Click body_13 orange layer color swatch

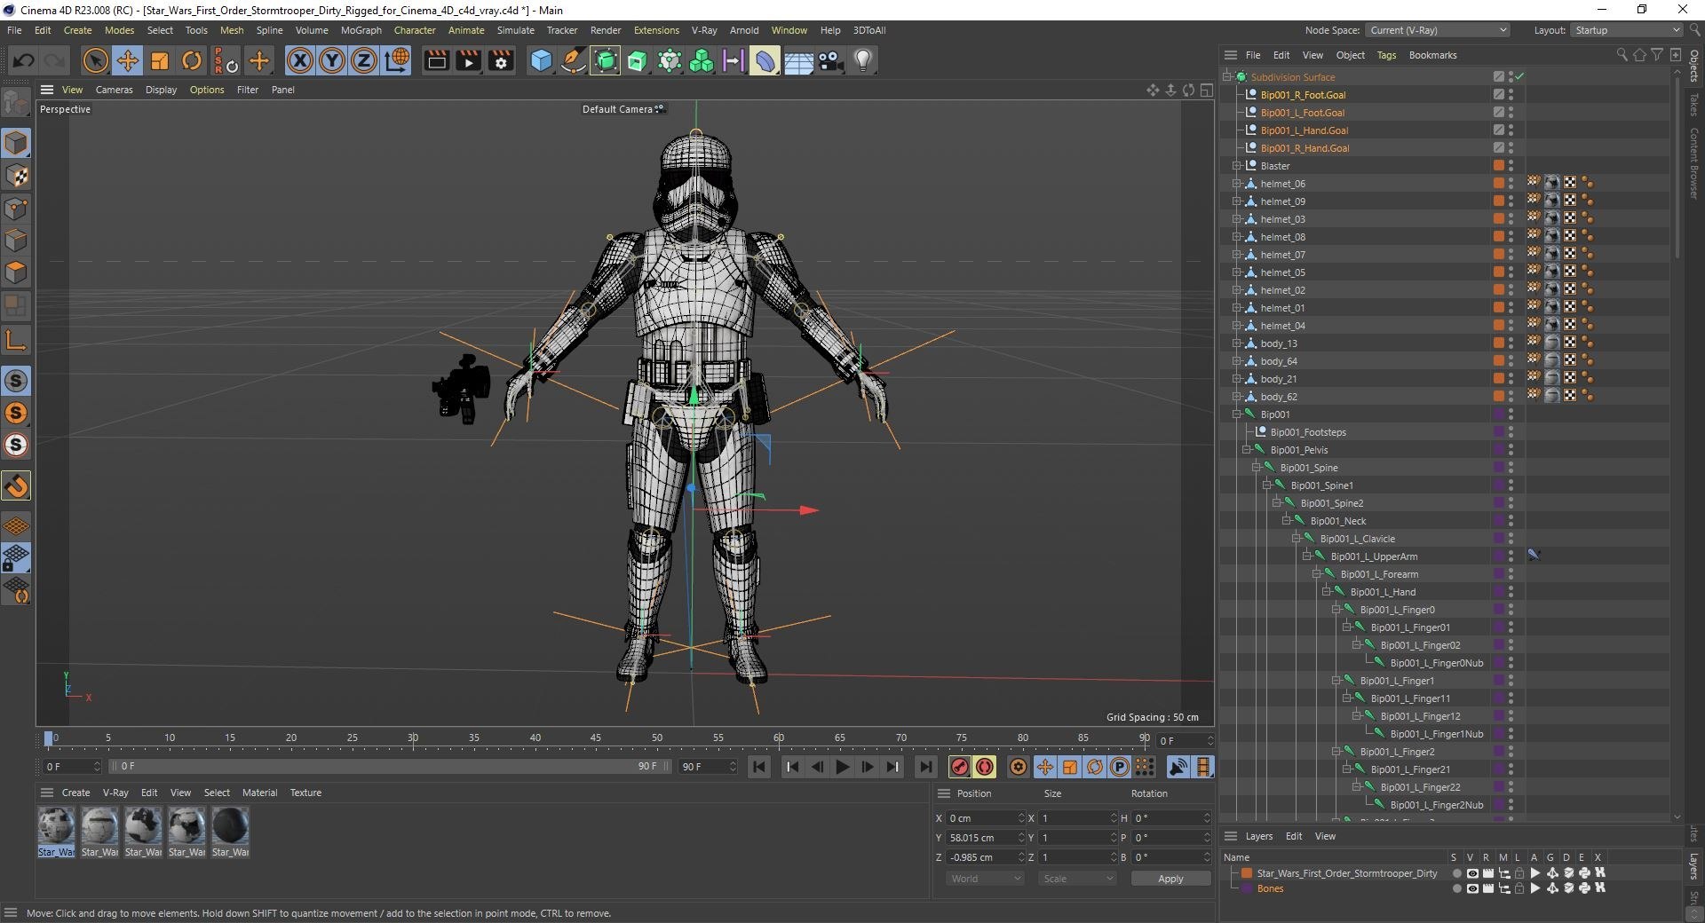coord(1498,343)
